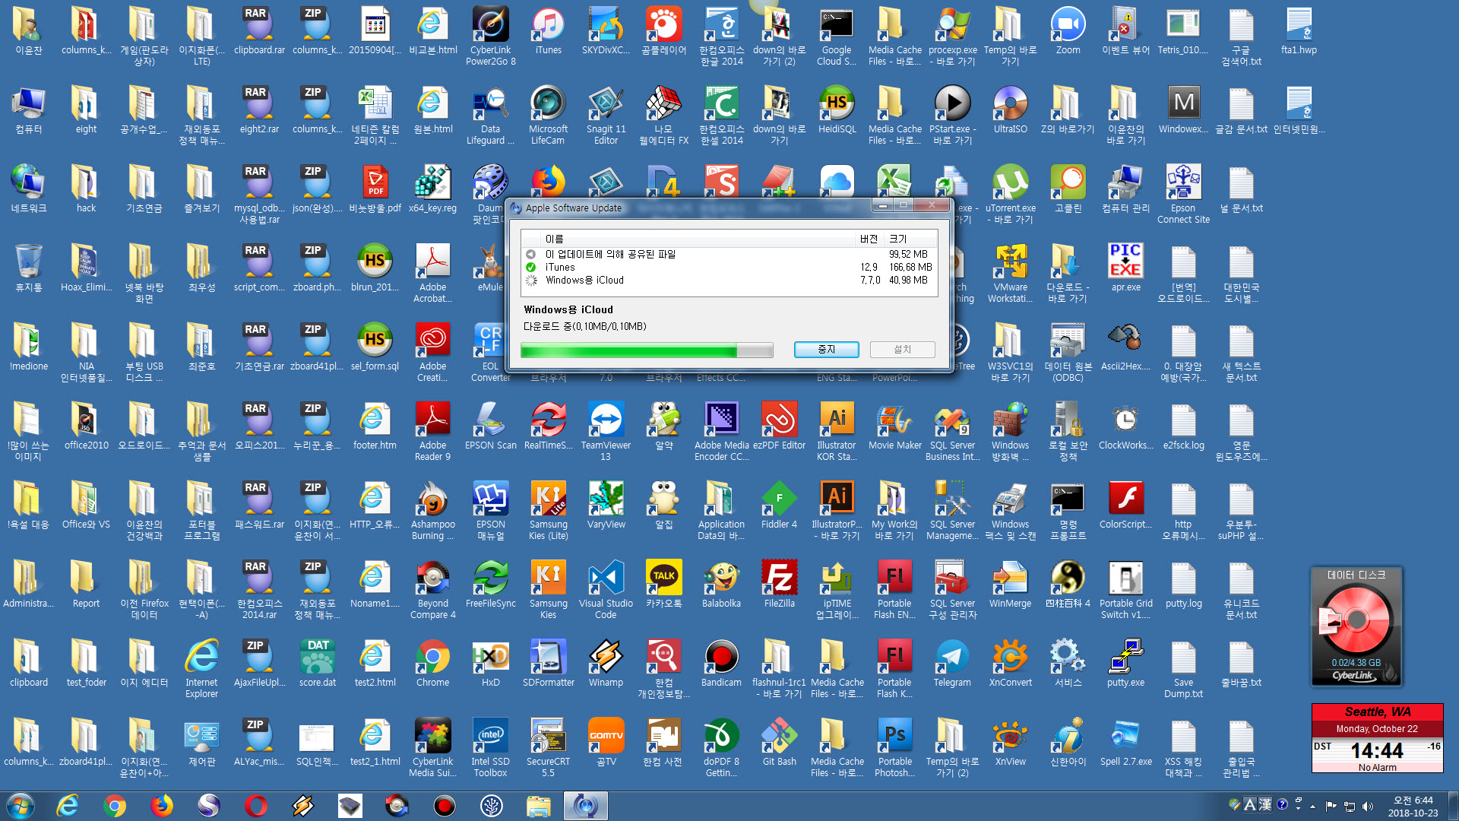Open the Snagit 11 Editor shortcut

(606, 114)
